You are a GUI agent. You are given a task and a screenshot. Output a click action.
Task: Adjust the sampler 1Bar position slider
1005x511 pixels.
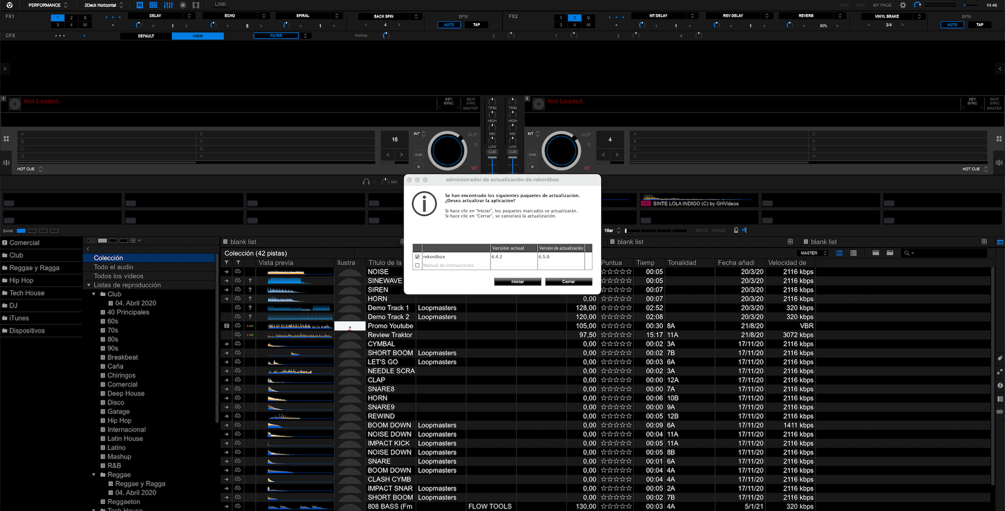[x=656, y=231]
